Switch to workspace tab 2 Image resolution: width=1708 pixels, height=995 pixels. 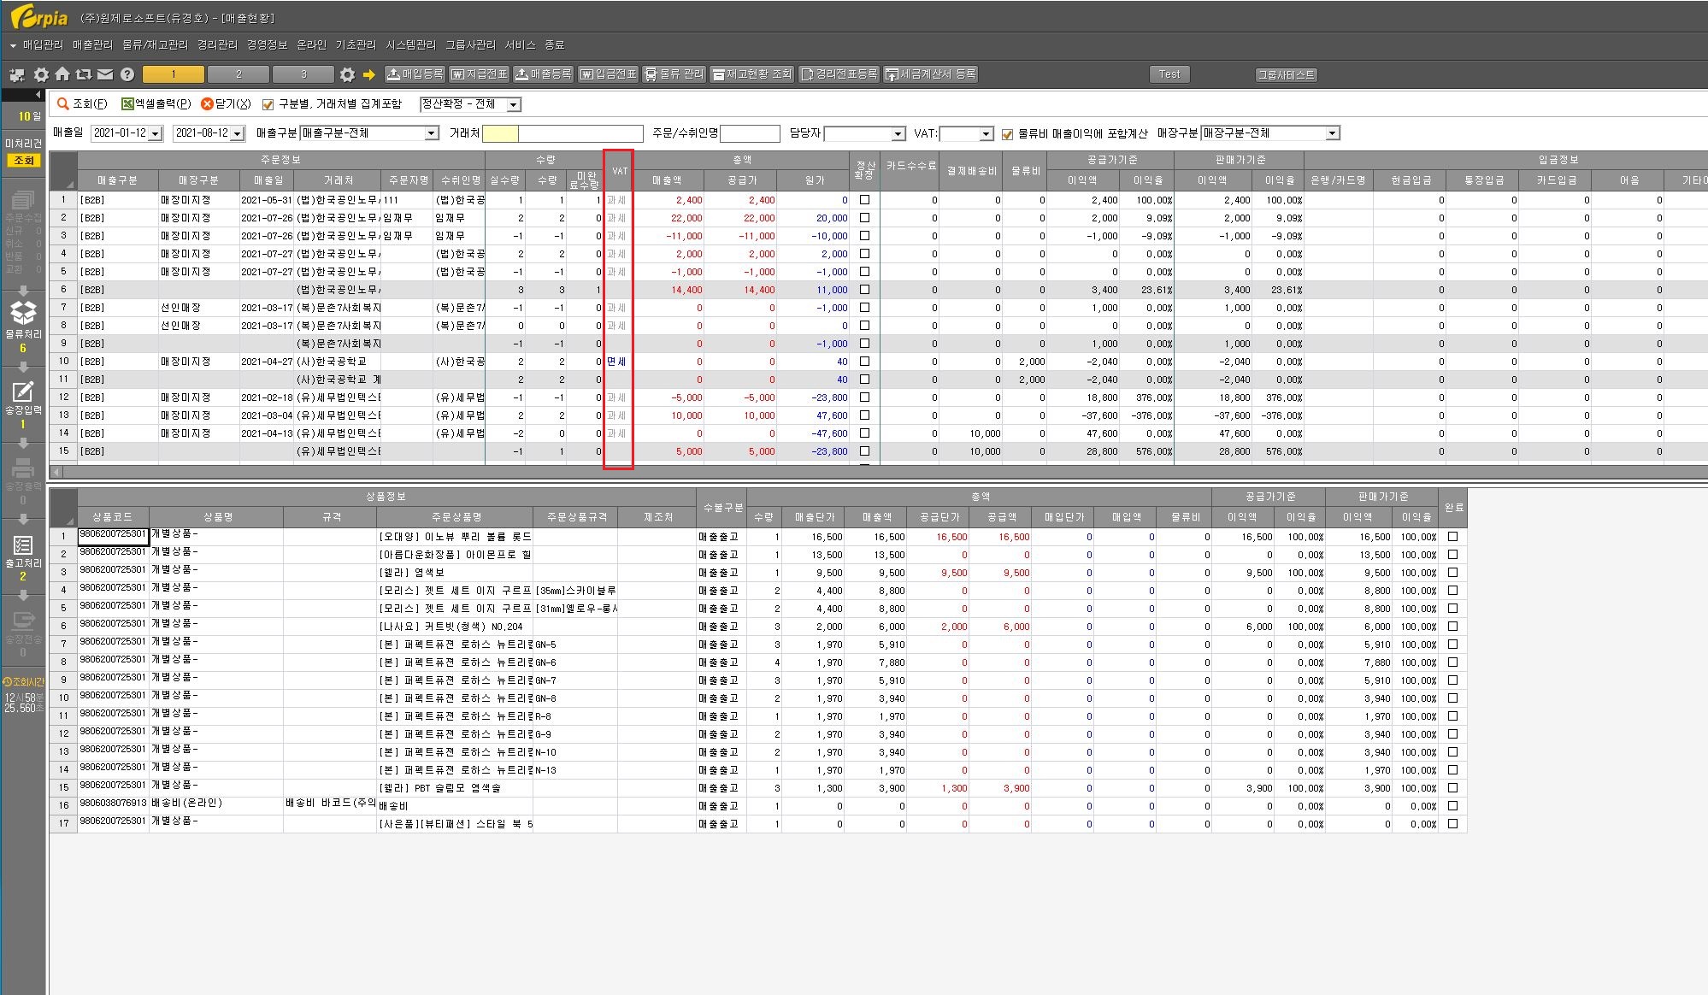tap(239, 74)
